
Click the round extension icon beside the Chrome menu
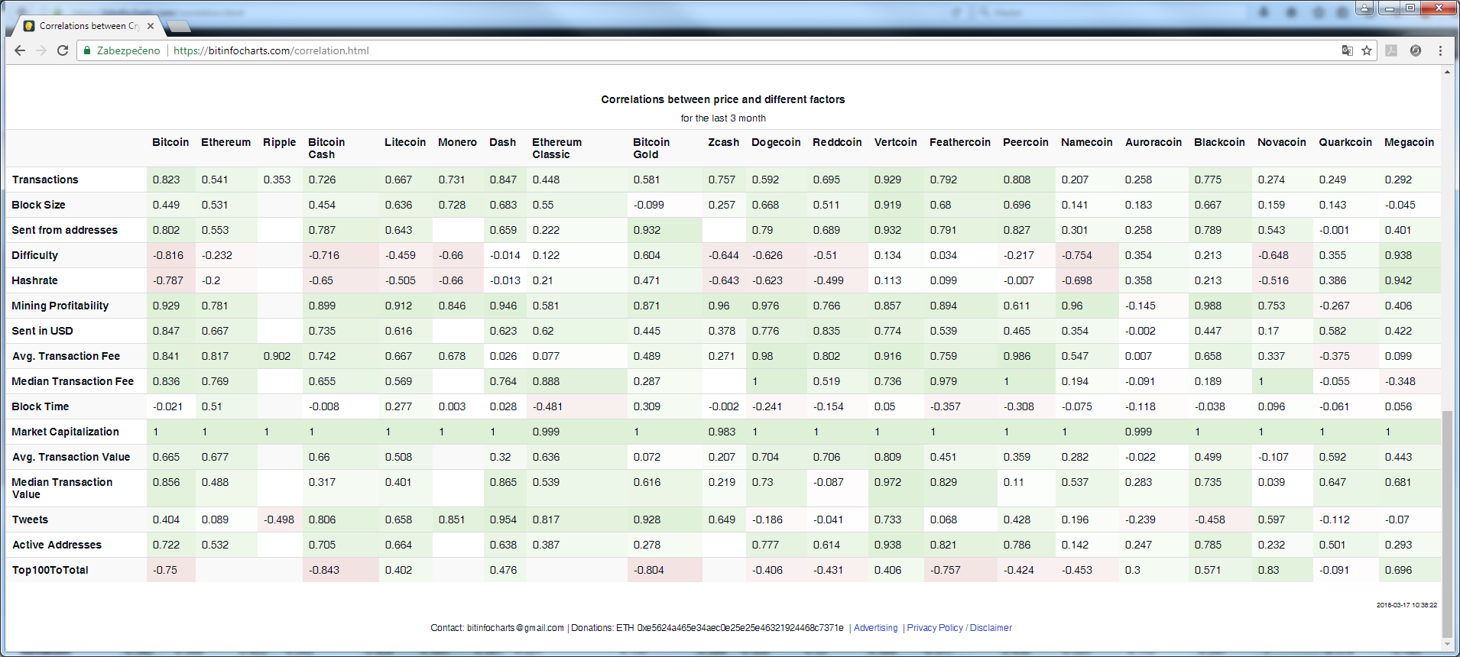(1416, 50)
